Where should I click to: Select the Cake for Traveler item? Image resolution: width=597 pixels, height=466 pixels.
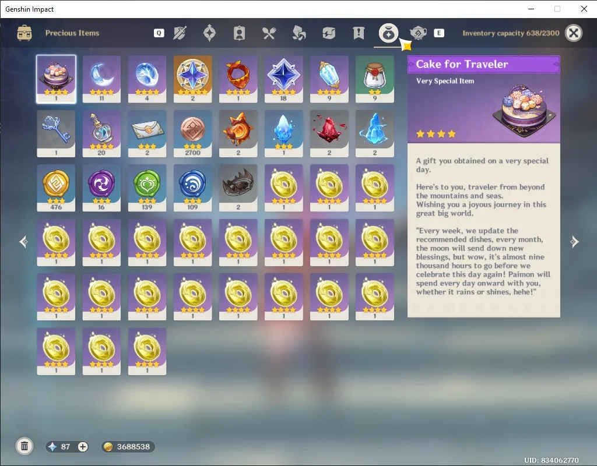[x=56, y=79]
